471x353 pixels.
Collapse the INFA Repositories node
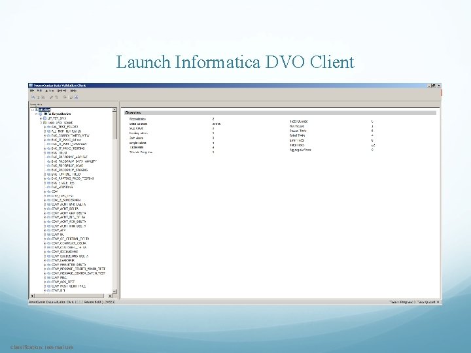37,114
